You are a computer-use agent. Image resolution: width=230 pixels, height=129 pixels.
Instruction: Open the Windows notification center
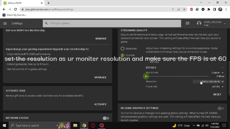point(224,125)
